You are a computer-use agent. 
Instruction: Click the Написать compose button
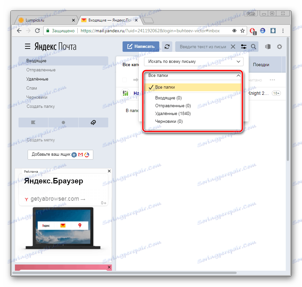coord(141,47)
